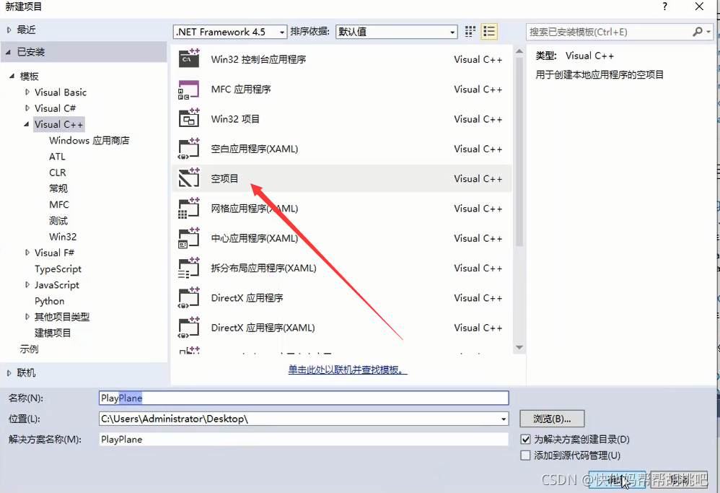This screenshot has width=720, height=493.
Task: Collapse the Visual C++ node arrow
Action: pyautogui.click(x=27, y=124)
